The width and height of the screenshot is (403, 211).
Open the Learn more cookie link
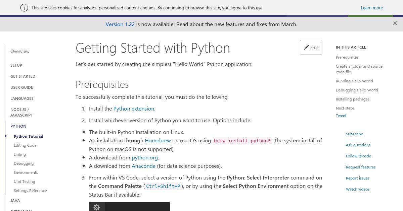click(x=372, y=8)
